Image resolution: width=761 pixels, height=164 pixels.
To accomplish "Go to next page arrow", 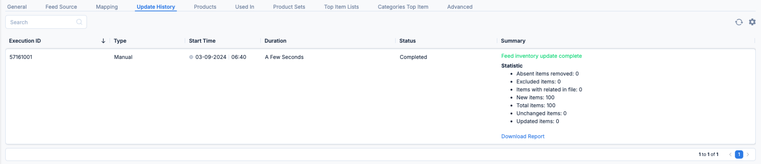I will (x=748, y=154).
